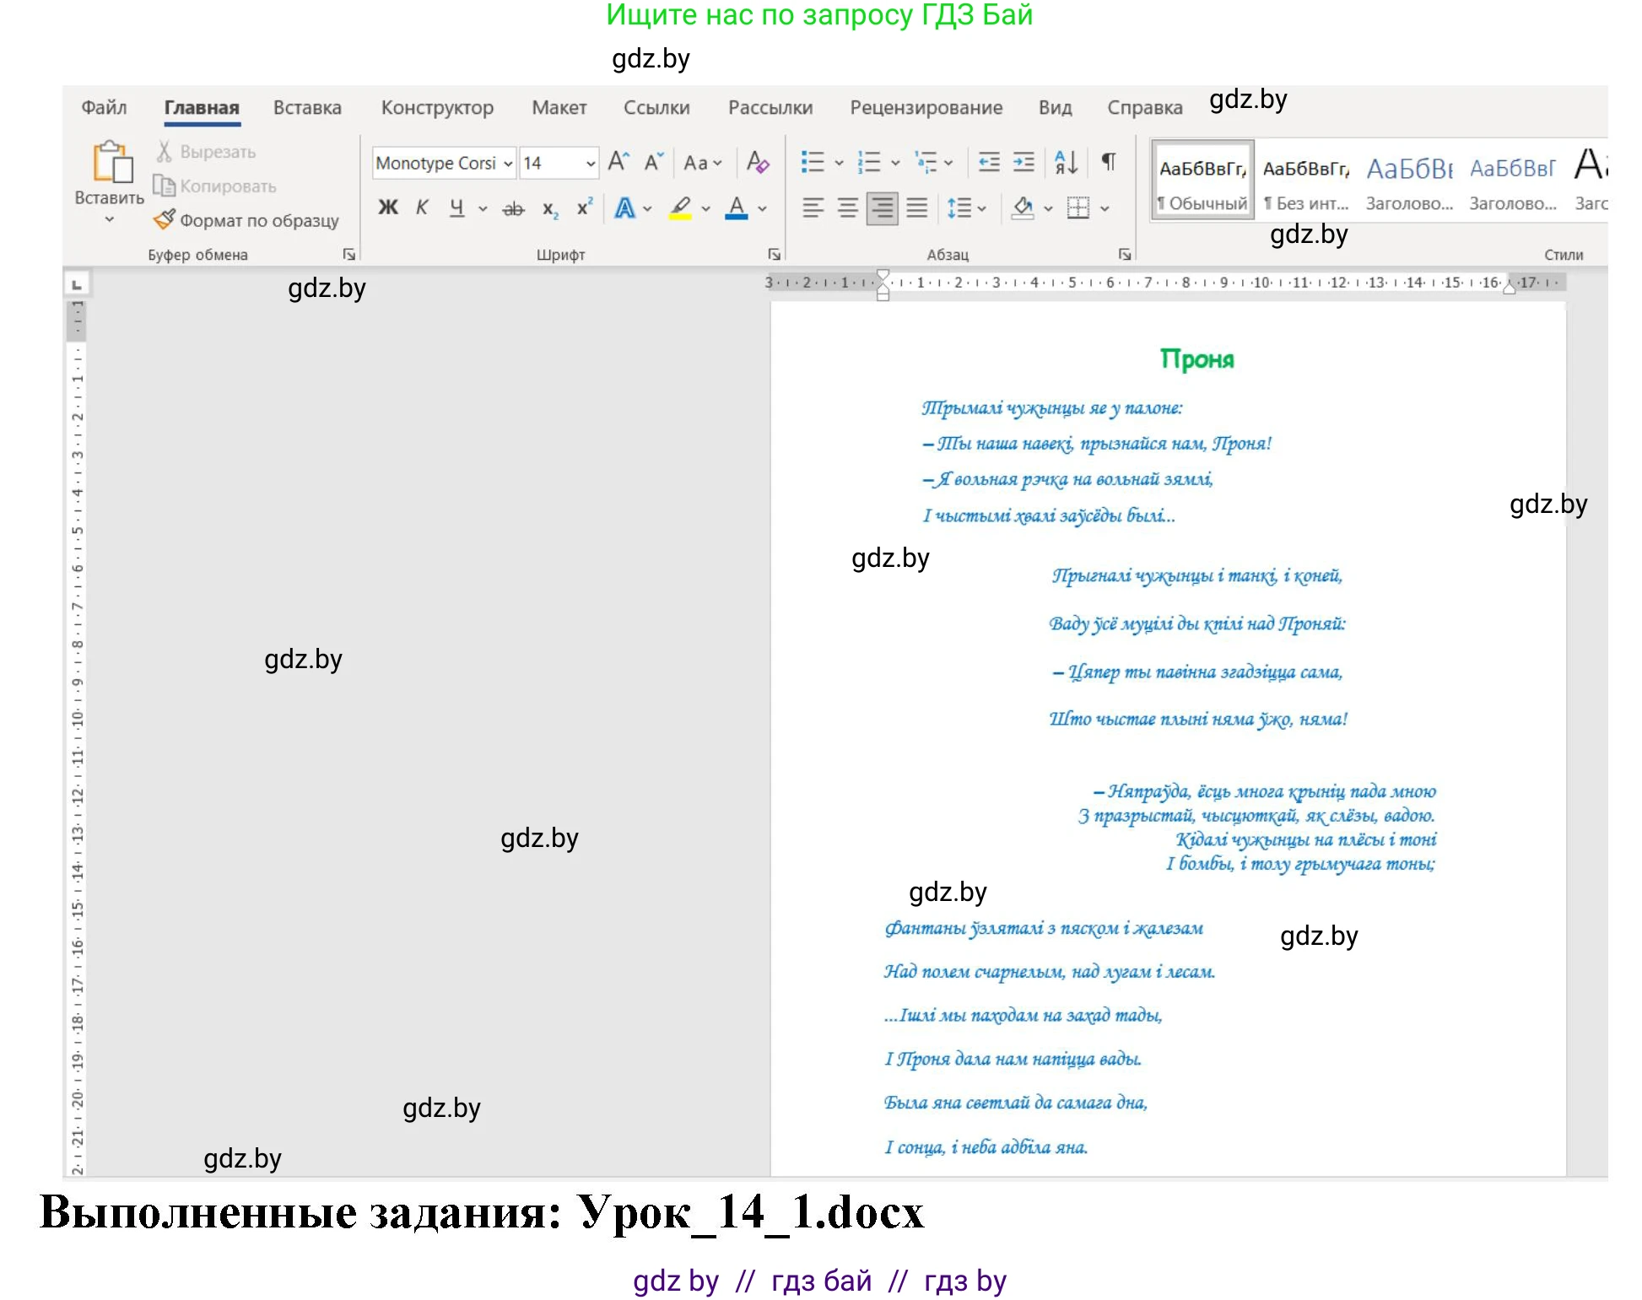
Task: Open the Monotype Corsiva font name dropdown
Action: [x=508, y=164]
